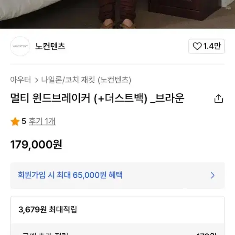The height and width of the screenshot is (235, 235).
Task: Click the NOCONTENT brand logo circle
Action: pos(20,46)
